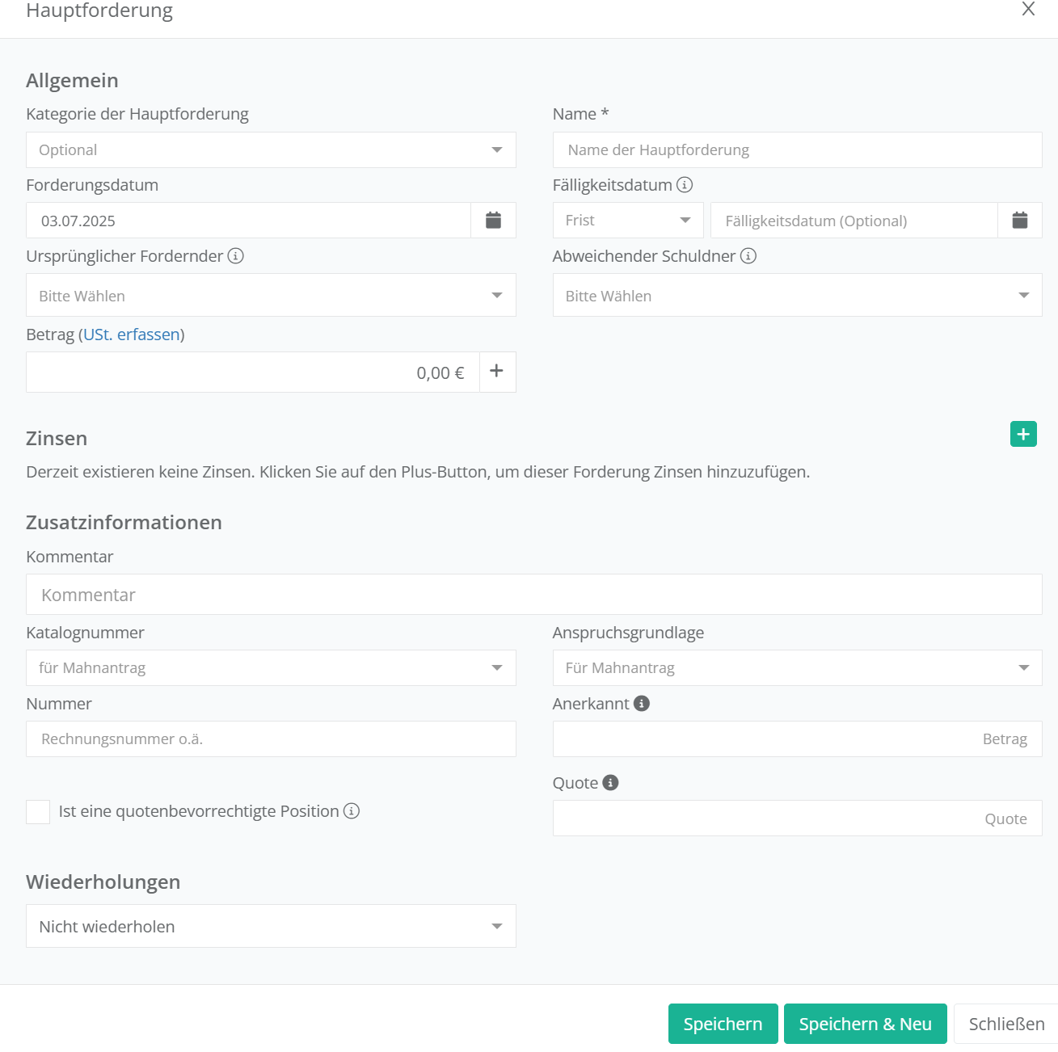Click info icon next to Ursprünglicher Fordernder
The height and width of the screenshot is (1052, 1058).
(x=235, y=256)
